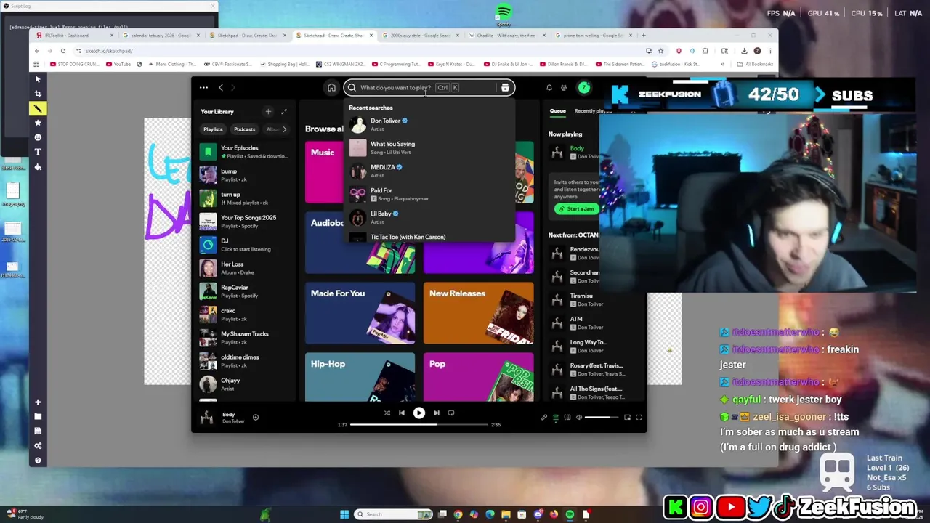Go back in Spotify navigation

click(x=221, y=88)
